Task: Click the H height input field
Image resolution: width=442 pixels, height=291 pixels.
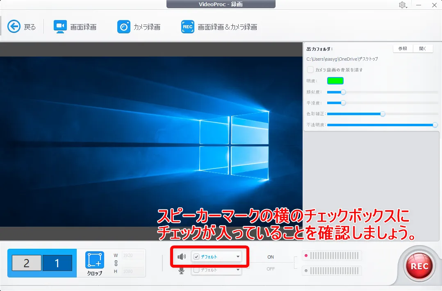Action: click(x=132, y=271)
